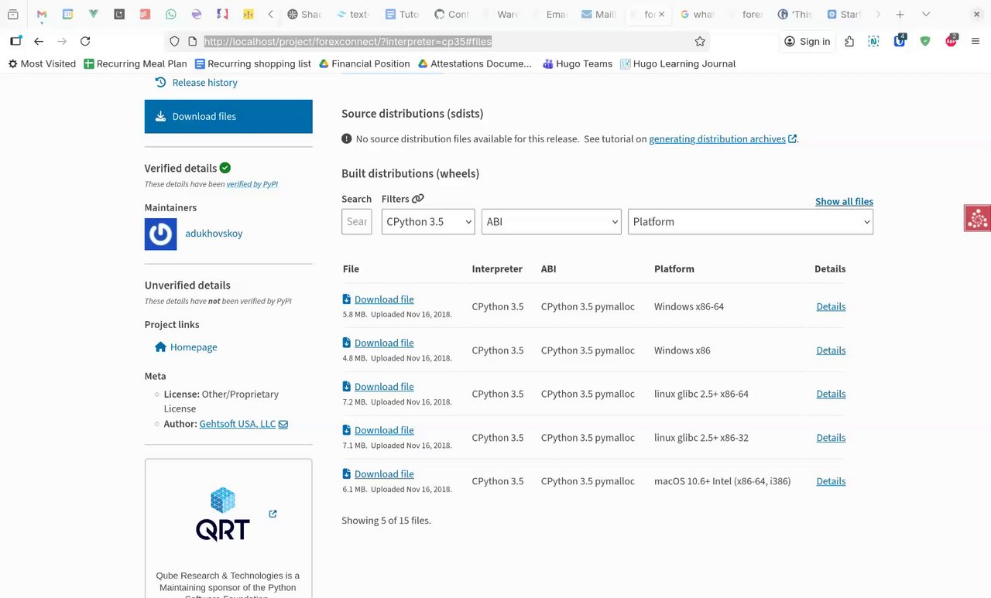Switch to the 'Mail' browser tab
Viewport: 991px width, 598px height.
click(598, 15)
